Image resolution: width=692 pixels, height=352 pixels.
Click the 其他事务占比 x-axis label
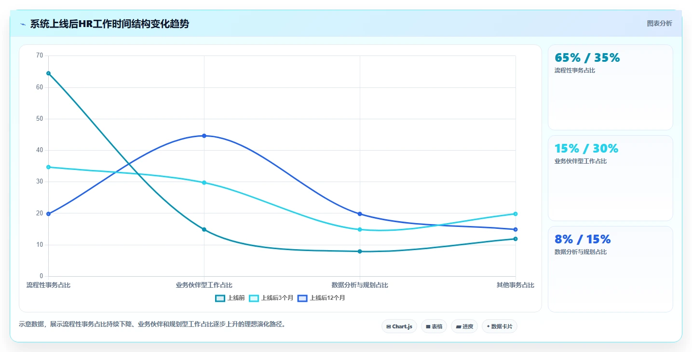coord(516,285)
